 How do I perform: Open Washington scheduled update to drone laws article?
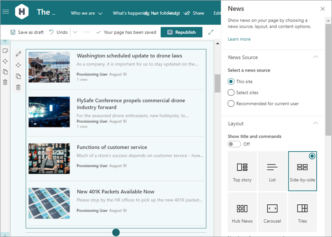[130, 56]
